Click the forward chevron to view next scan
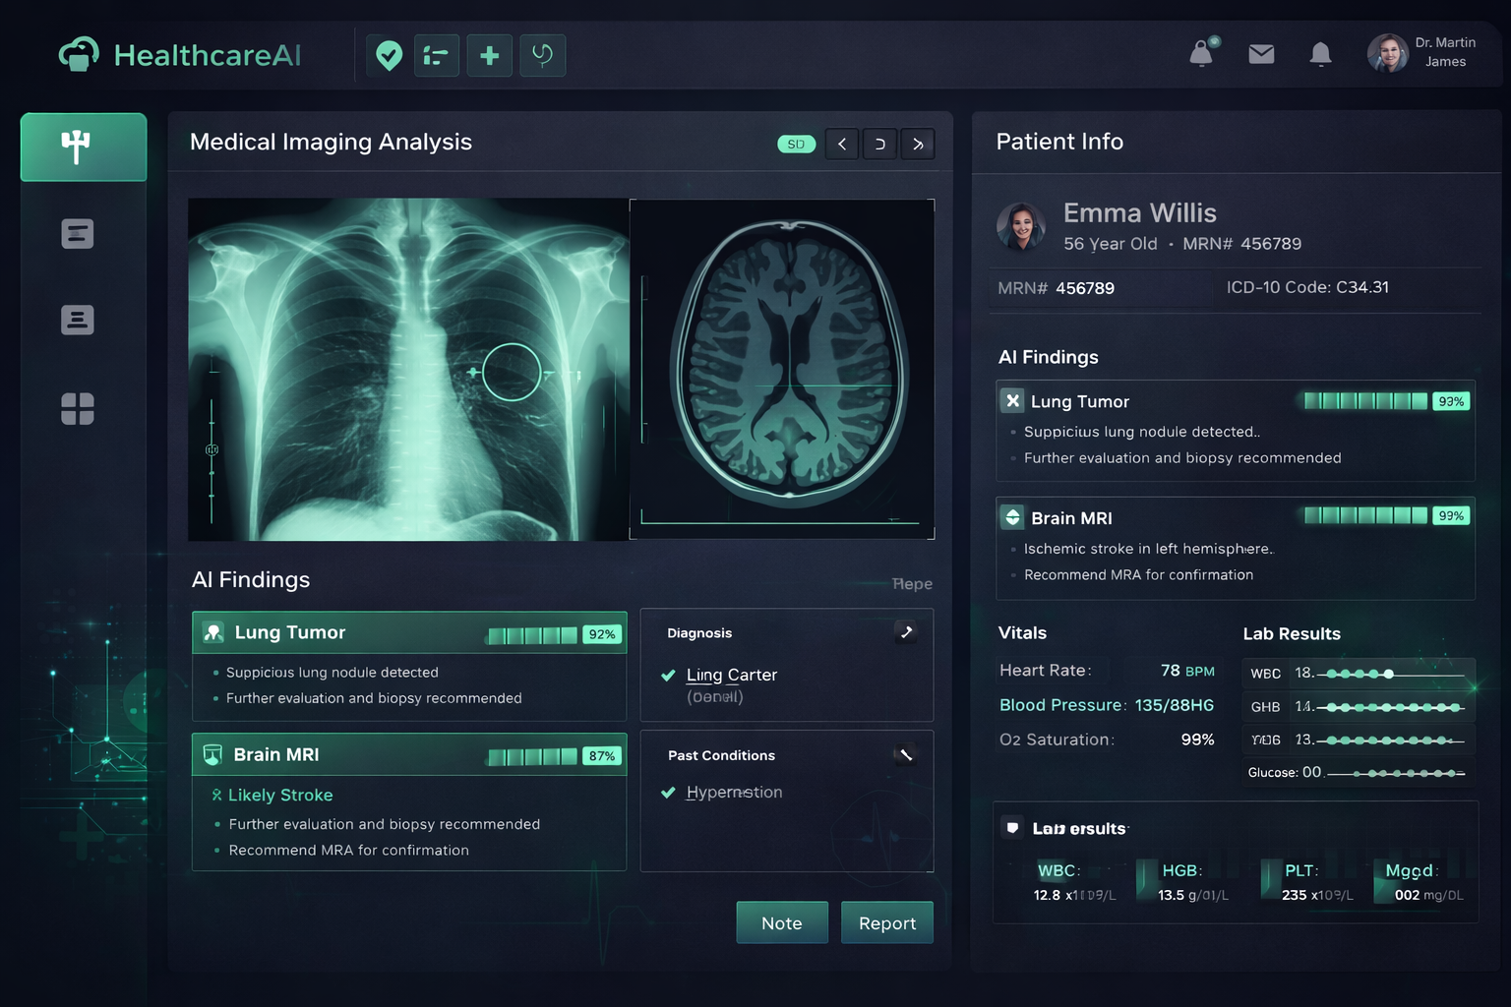Screen dimensions: 1511x1007 coord(917,144)
